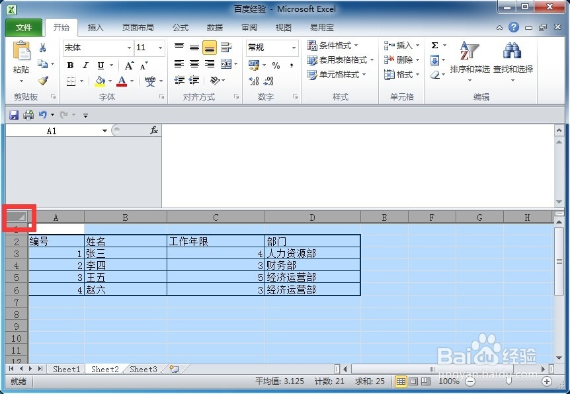Toggle Wrap Text

tap(226, 47)
